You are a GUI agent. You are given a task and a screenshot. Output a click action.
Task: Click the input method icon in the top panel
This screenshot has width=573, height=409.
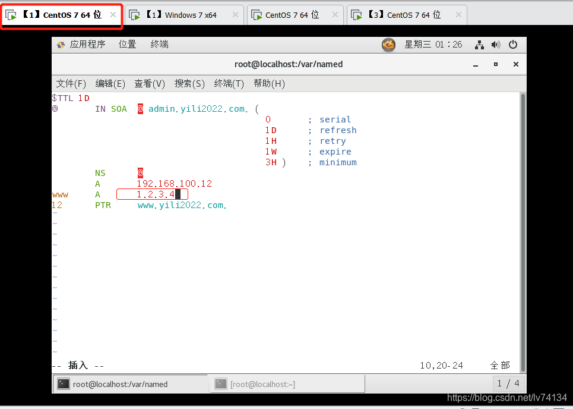388,45
